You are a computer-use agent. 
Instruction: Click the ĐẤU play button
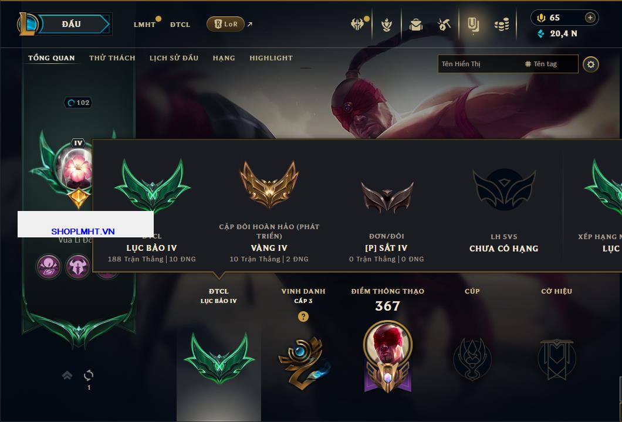coord(72,24)
